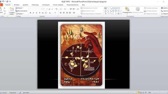The image size is (168, 94).
Task: Open the Вставка ribbon tab
Action: [17, 5]
